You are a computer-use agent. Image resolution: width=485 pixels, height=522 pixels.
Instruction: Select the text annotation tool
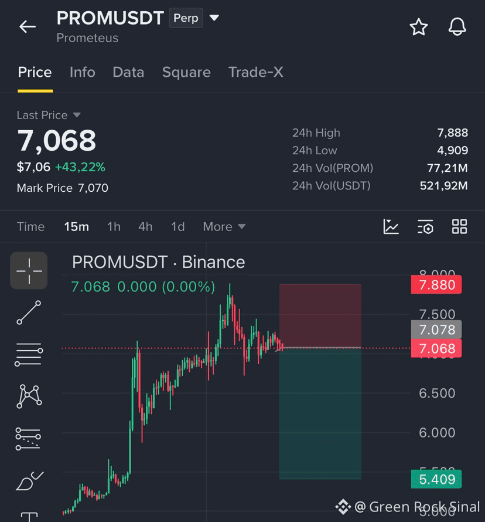29,517
